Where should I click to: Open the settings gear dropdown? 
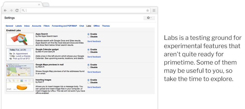149,18
